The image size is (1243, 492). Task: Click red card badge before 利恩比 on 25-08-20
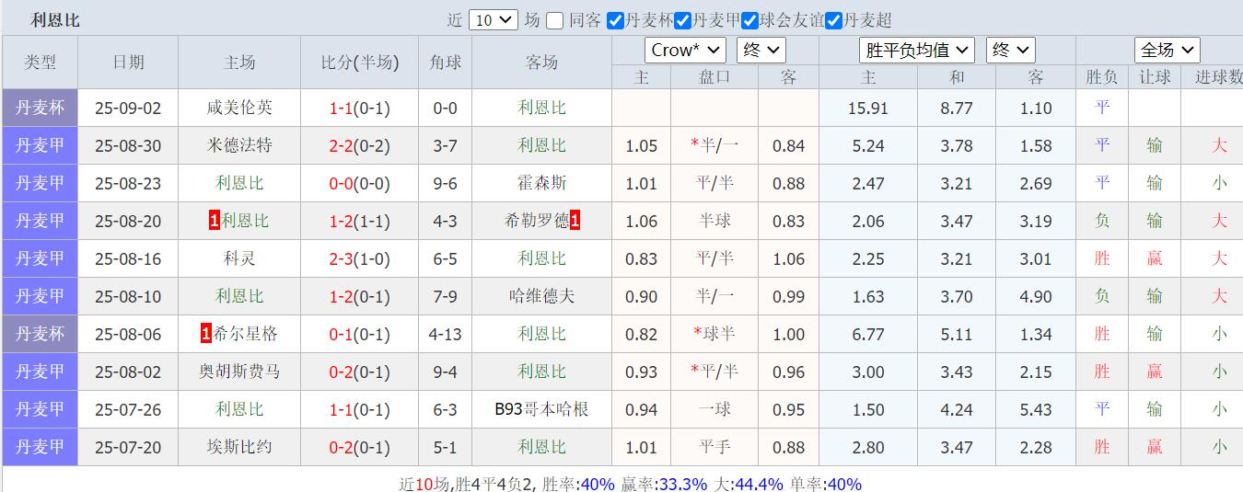click(x=215, y=221)
